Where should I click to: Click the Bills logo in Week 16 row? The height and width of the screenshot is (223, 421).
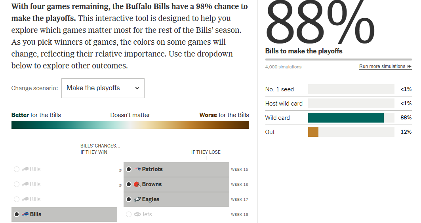25,184
